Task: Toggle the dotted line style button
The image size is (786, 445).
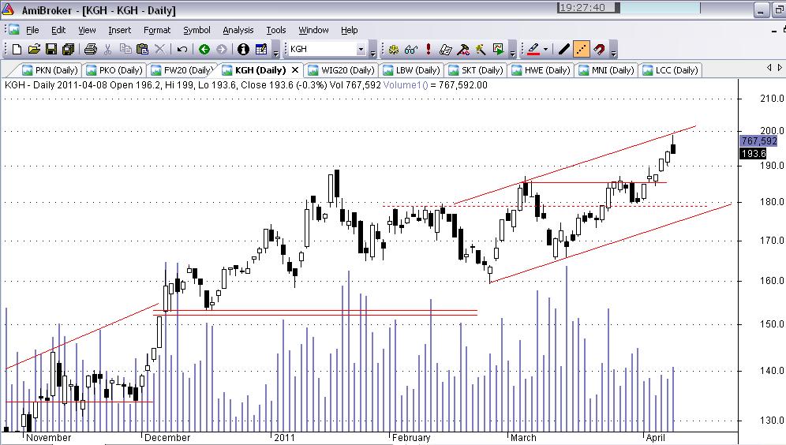Action: tap(582, 50)
